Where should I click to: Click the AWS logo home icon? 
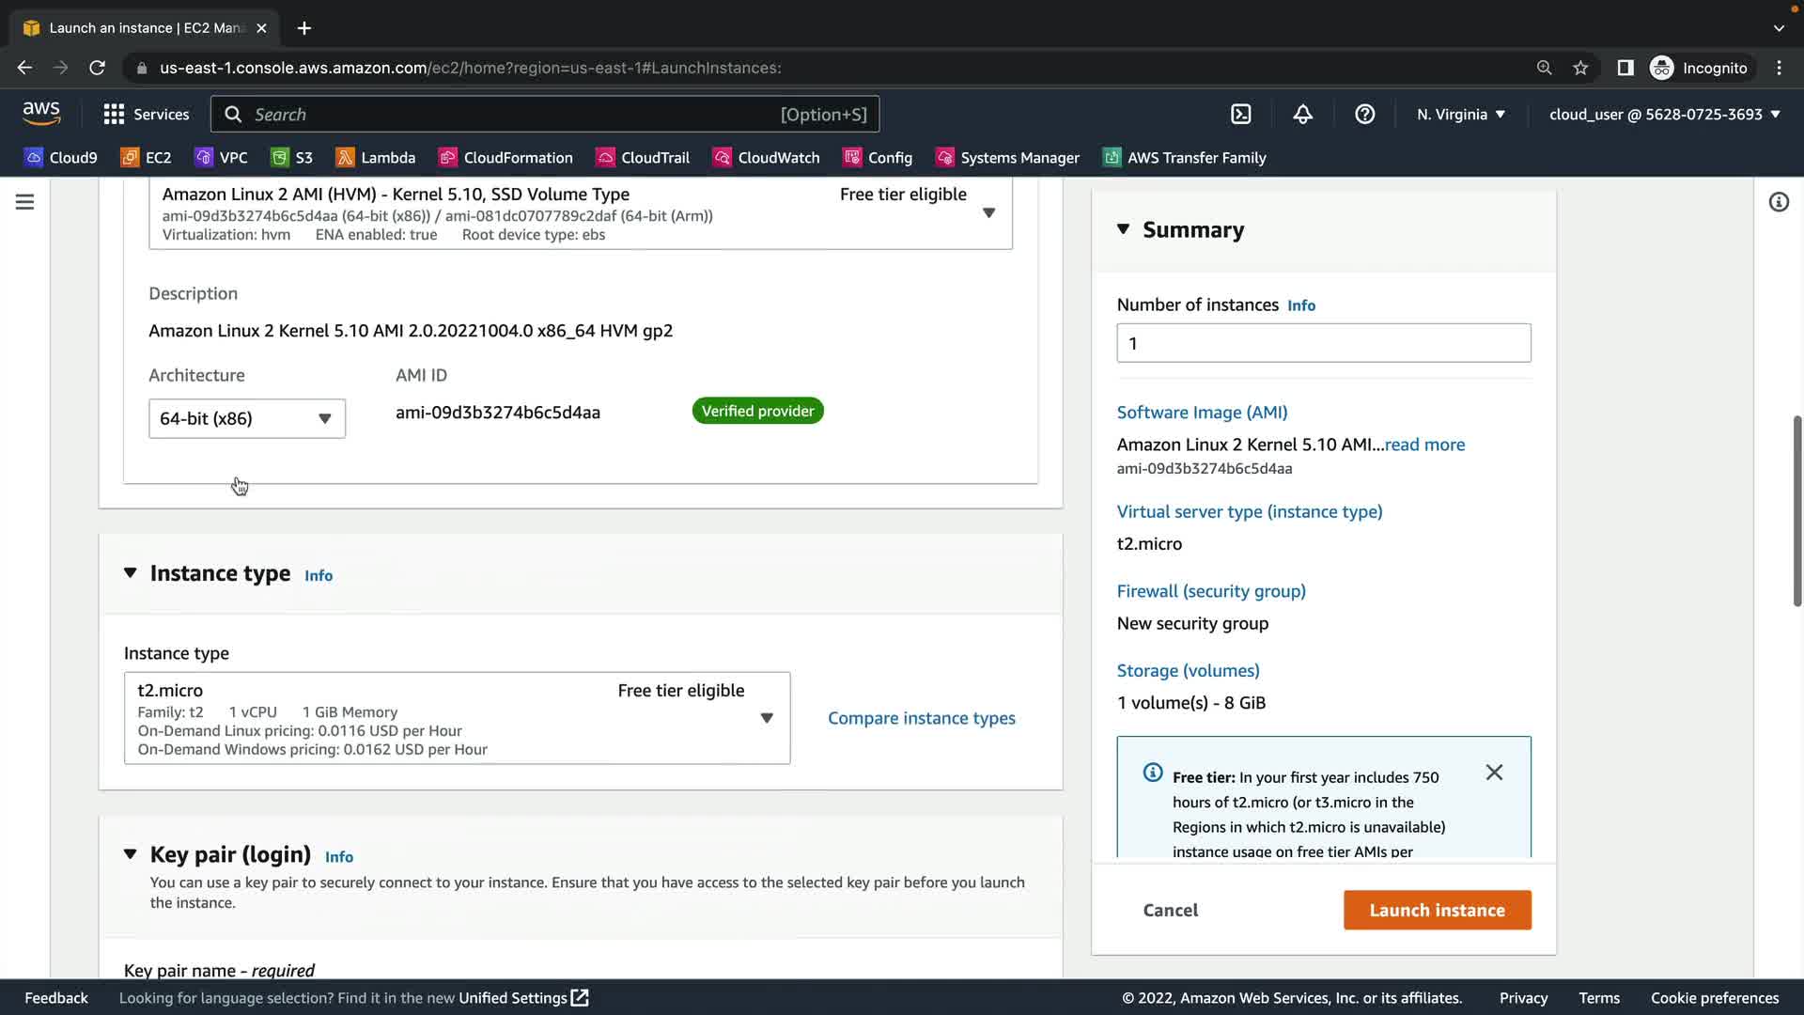(41, 114)
